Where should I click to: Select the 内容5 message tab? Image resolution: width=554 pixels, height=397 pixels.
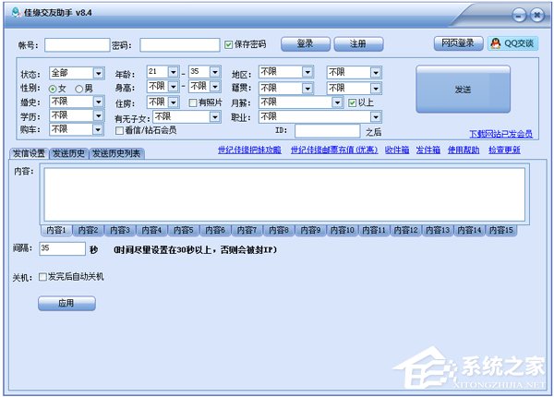point(183,229)
